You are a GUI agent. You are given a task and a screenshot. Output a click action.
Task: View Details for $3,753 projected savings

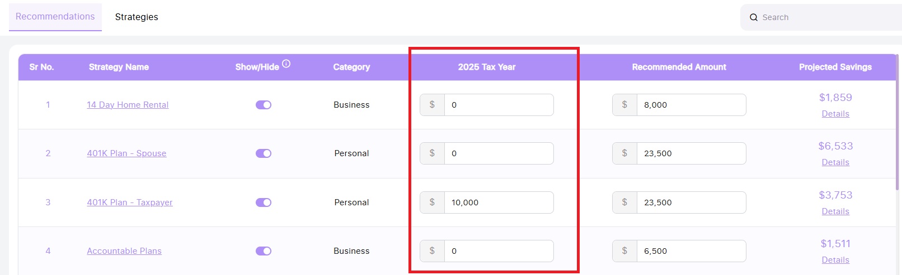(x=835, y=211)
